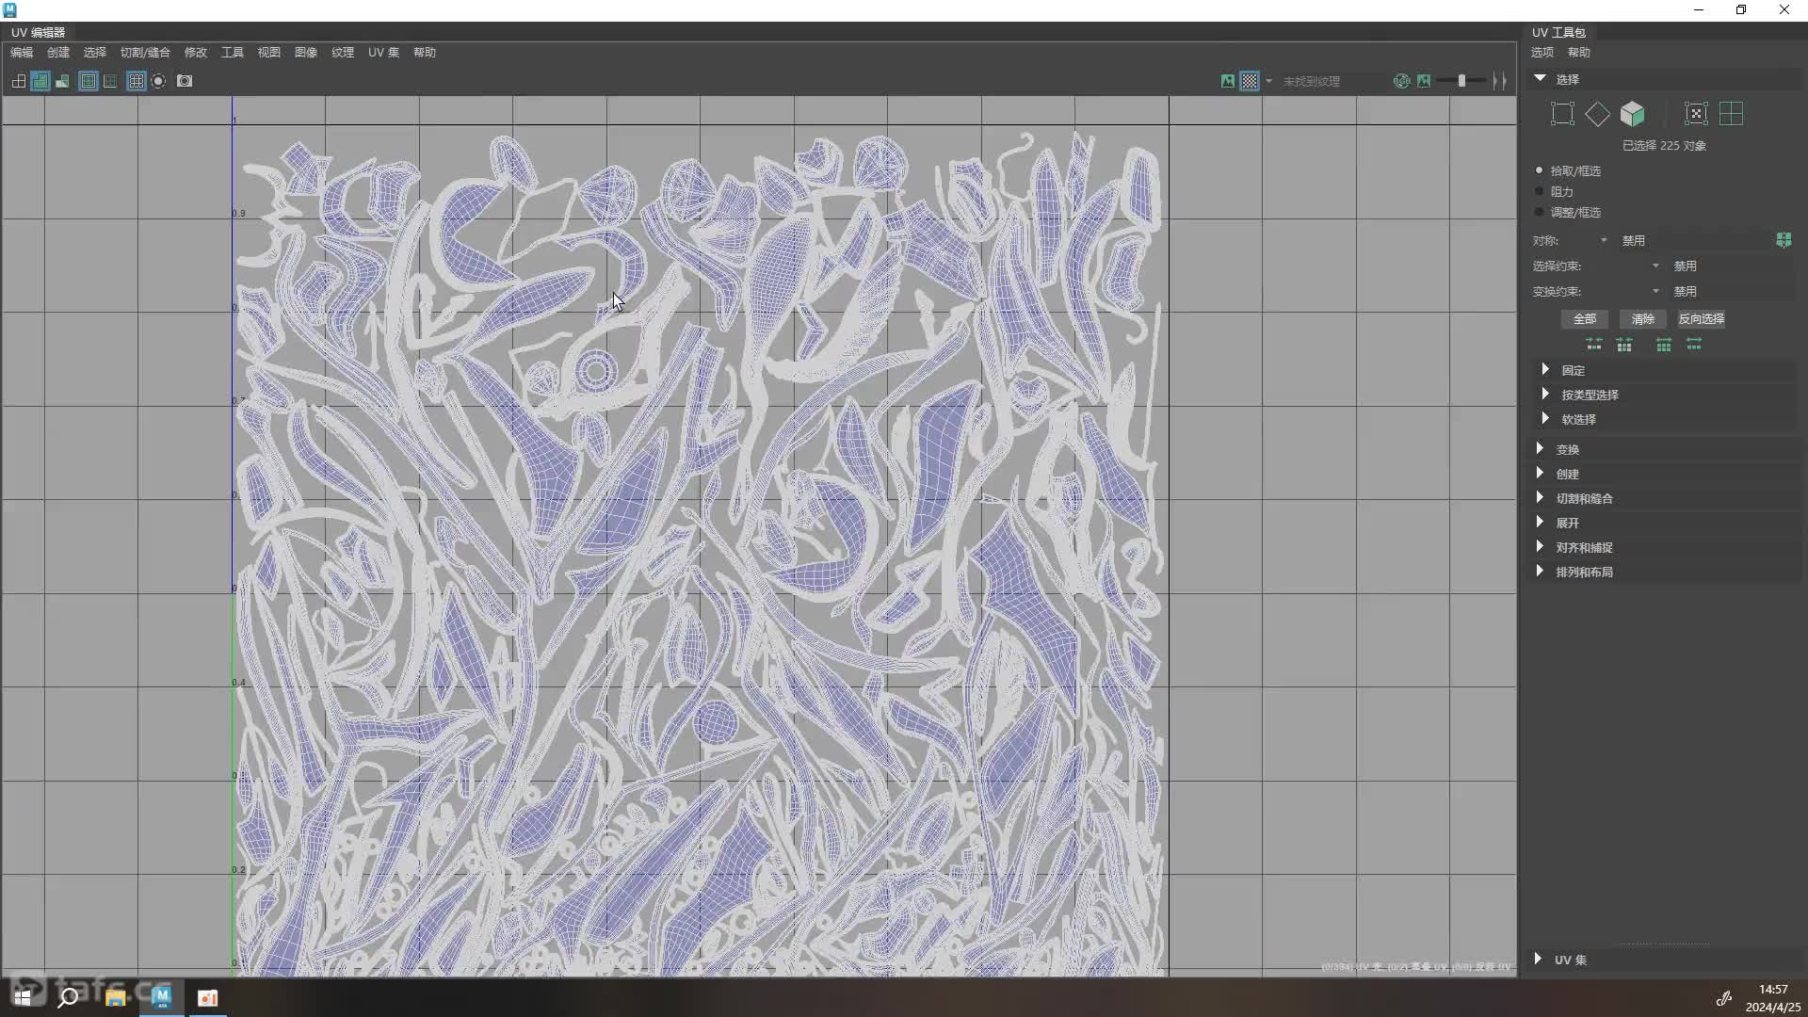Toggle the display image icon
Viewport: 1808px width, 1017px height.
[x=1228, y=81]
